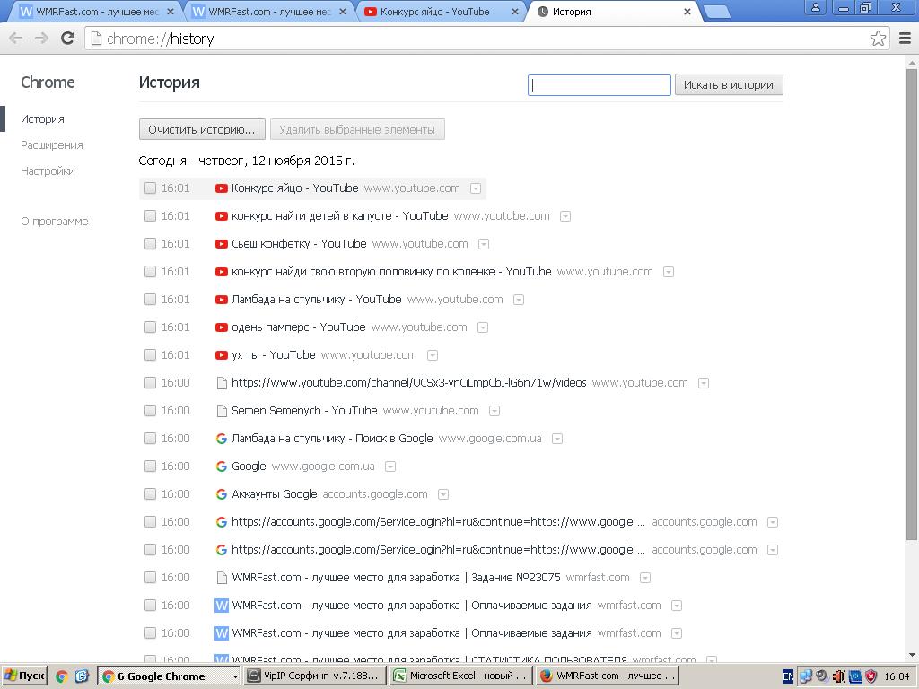The image size is (919, 689).
Task: Click the history search input field
Action: click(599, 85)
